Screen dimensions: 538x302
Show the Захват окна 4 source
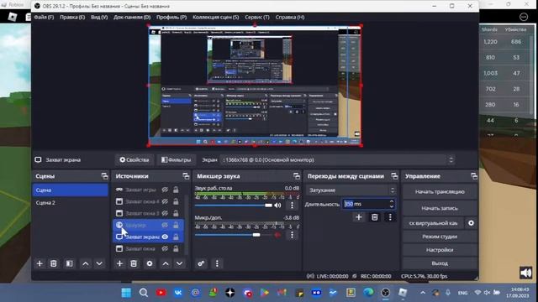[165, 201]
